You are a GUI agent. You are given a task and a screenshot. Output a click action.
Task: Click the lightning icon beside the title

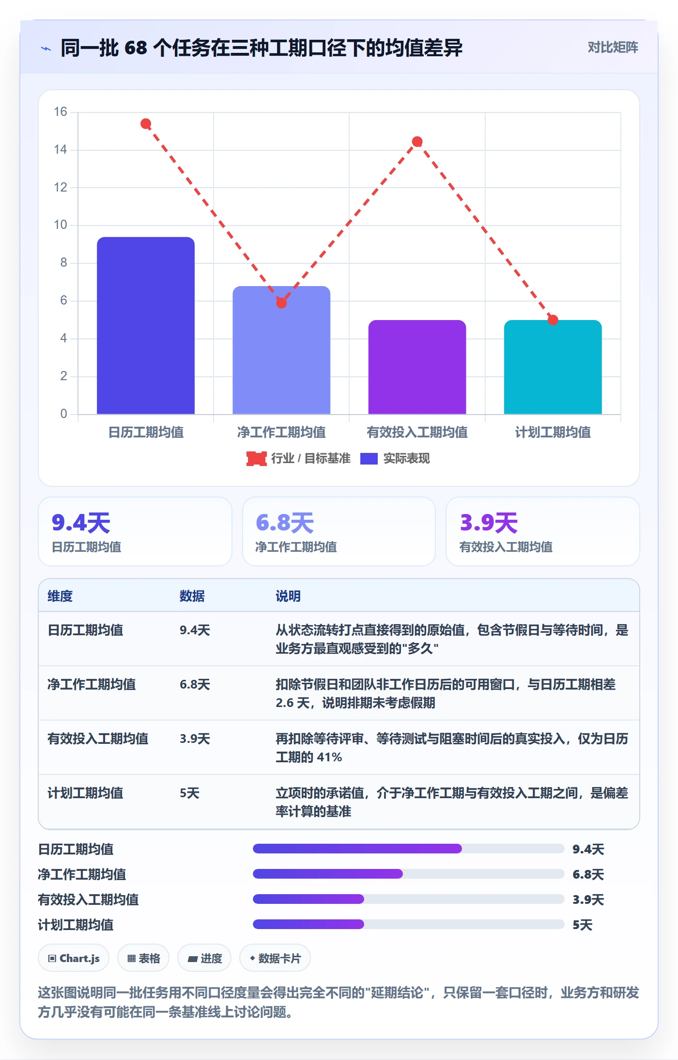[46, 48]
